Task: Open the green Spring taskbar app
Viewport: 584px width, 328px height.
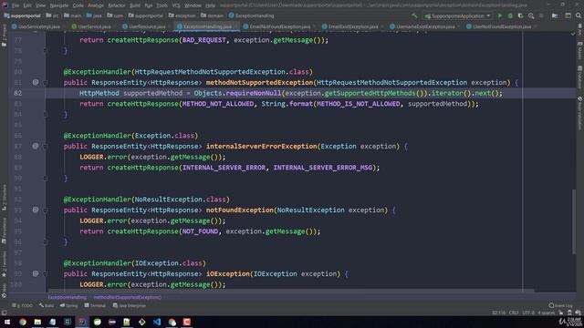Action: pyautogui.click(x=98, y=322)
